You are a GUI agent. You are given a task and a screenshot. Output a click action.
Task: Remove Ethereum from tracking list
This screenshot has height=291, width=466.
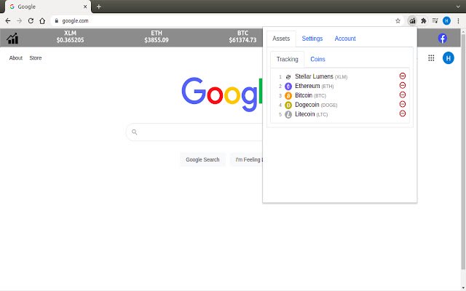(403, 86)
